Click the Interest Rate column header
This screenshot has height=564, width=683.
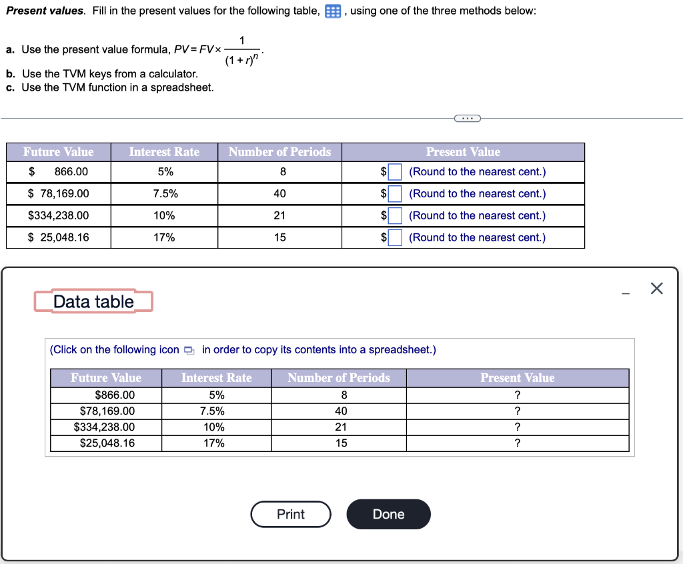(x=163, y=152)
